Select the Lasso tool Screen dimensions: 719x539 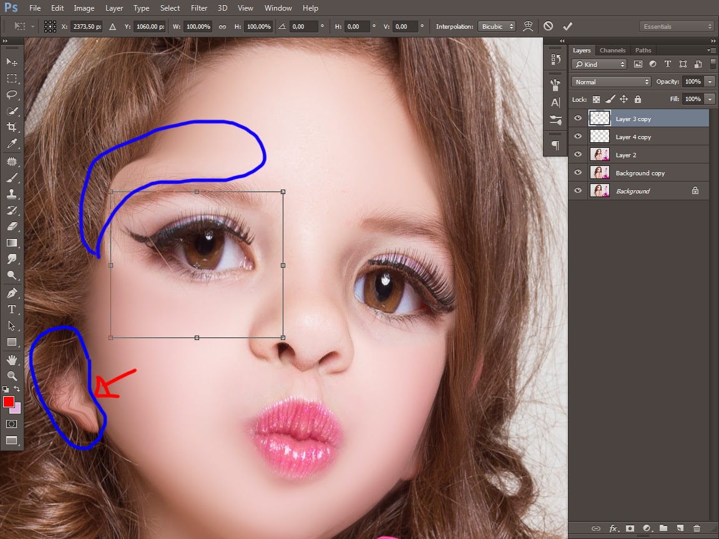(x=12, y=94)
